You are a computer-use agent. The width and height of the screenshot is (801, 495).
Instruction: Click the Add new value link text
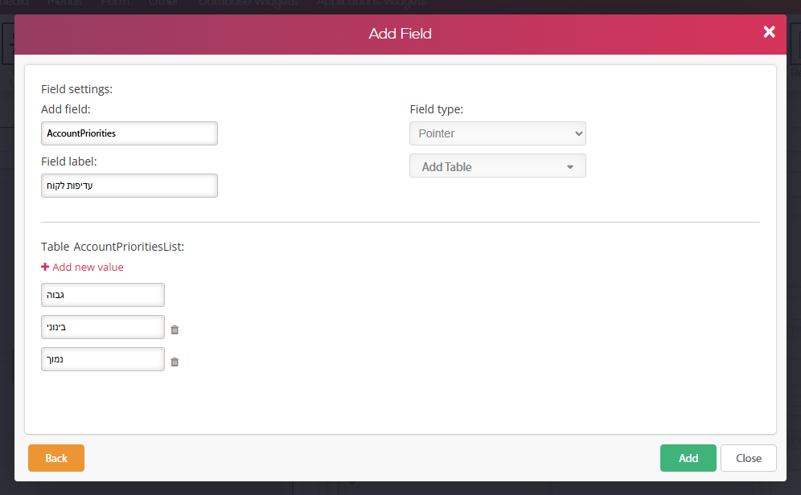coord(88,267)
